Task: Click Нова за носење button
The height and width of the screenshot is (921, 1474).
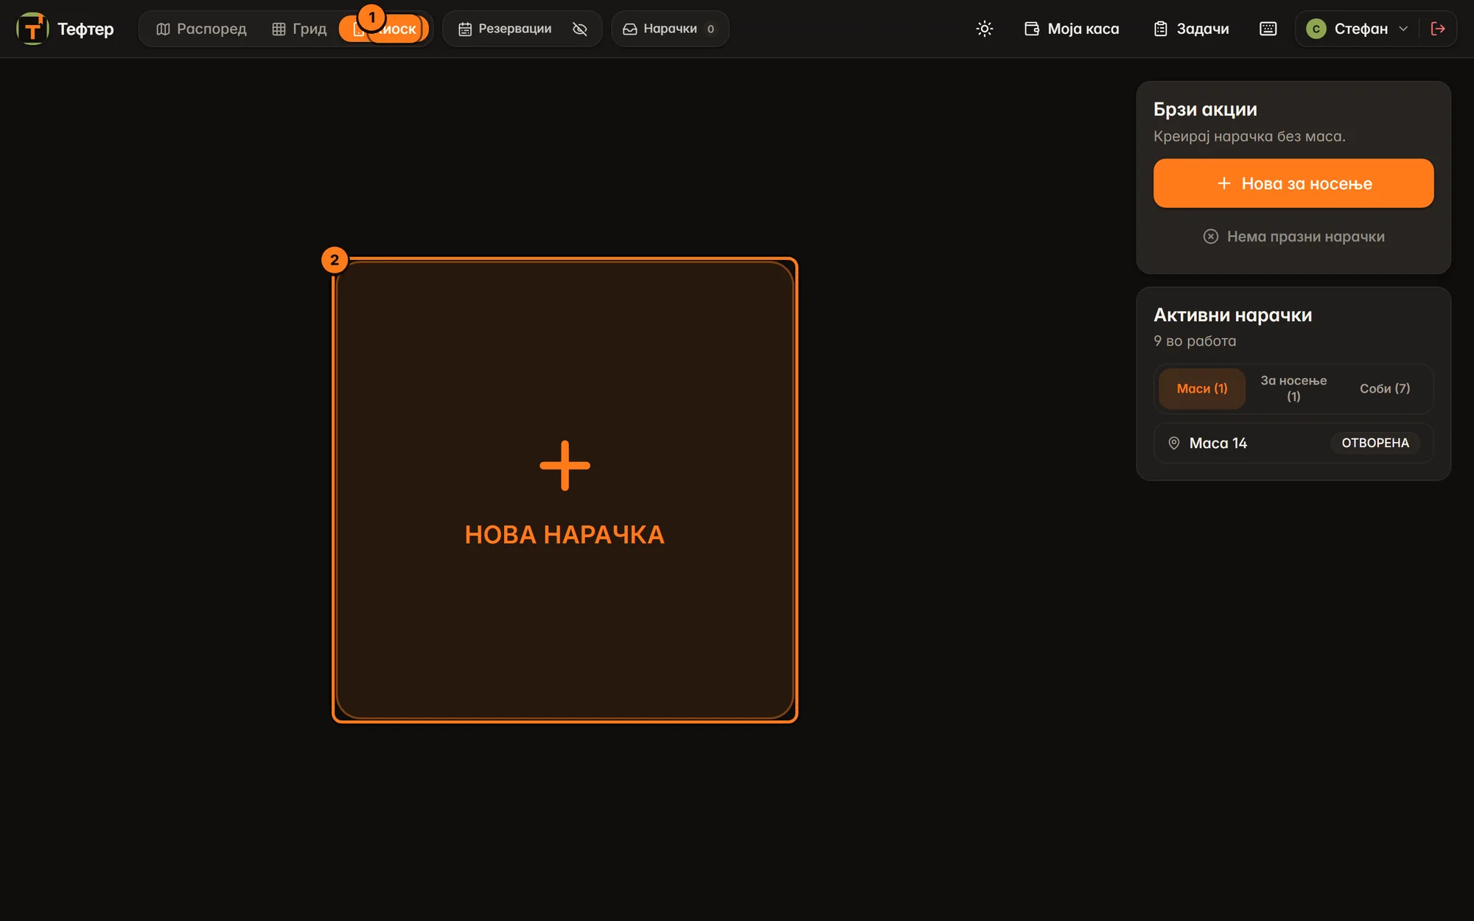Action: [1293, 183]
